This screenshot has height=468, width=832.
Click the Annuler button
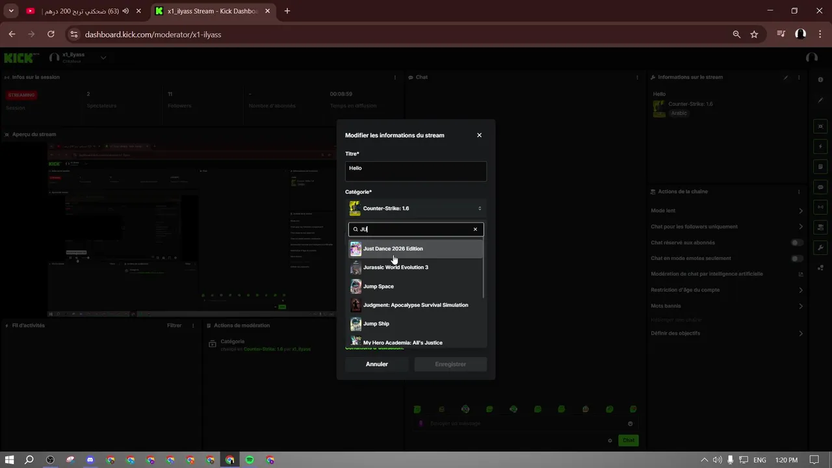377,364
